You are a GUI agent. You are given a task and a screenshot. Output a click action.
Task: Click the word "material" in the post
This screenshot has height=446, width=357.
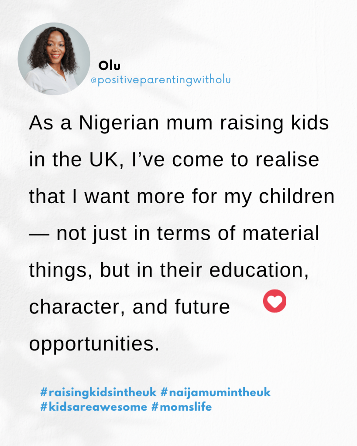281,234
